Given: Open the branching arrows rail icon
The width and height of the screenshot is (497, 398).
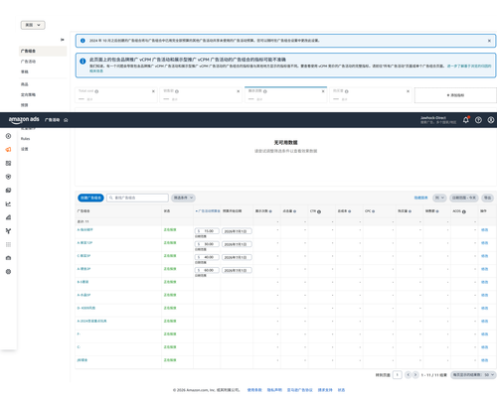Looking at the screenshot, I should point(8,231).
